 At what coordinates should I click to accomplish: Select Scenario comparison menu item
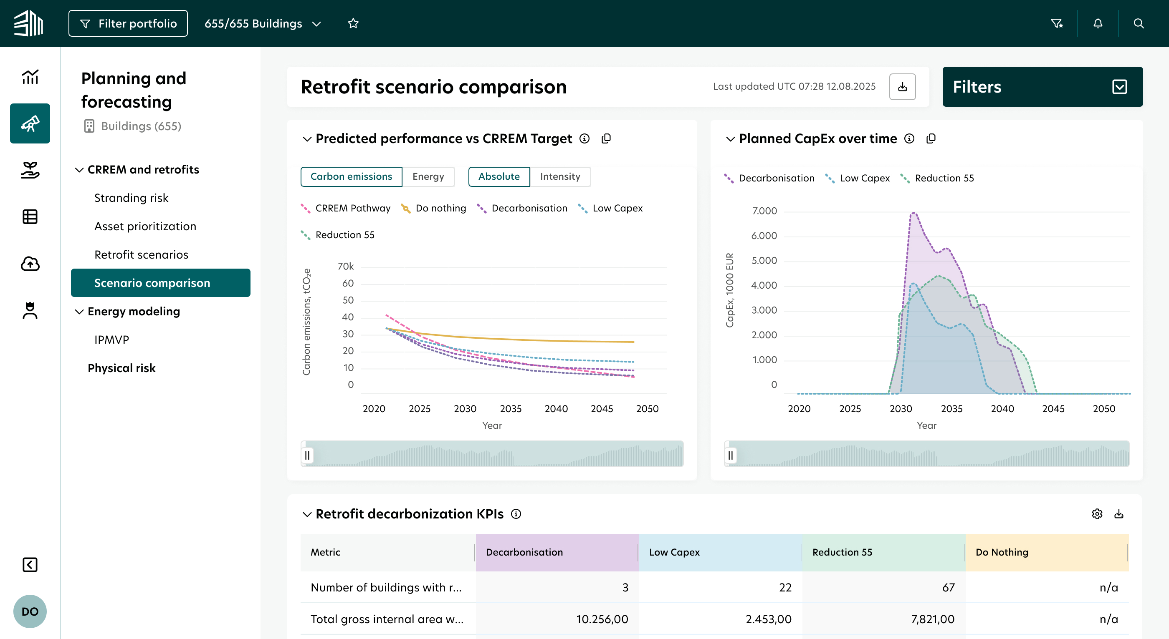(x=161, y=282)
